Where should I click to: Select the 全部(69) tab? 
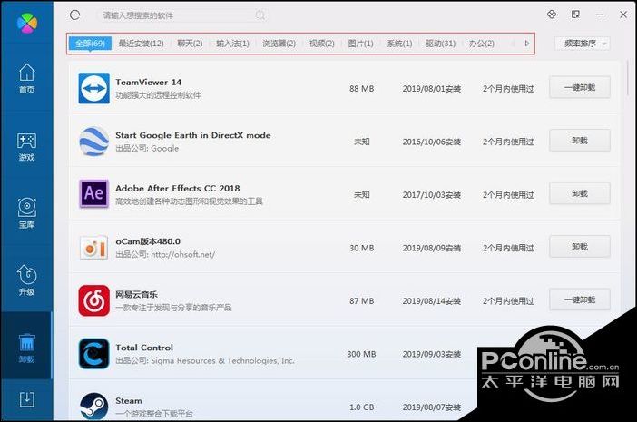coord(90,44)
